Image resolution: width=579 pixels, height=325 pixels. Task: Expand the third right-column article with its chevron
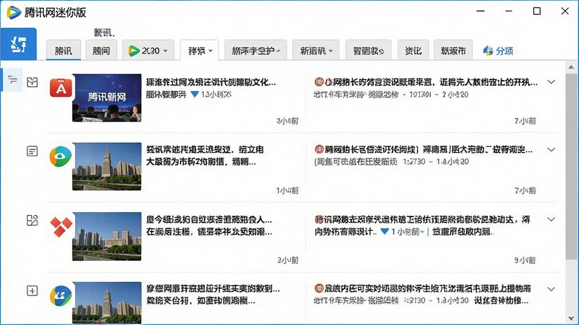point(551,219)
